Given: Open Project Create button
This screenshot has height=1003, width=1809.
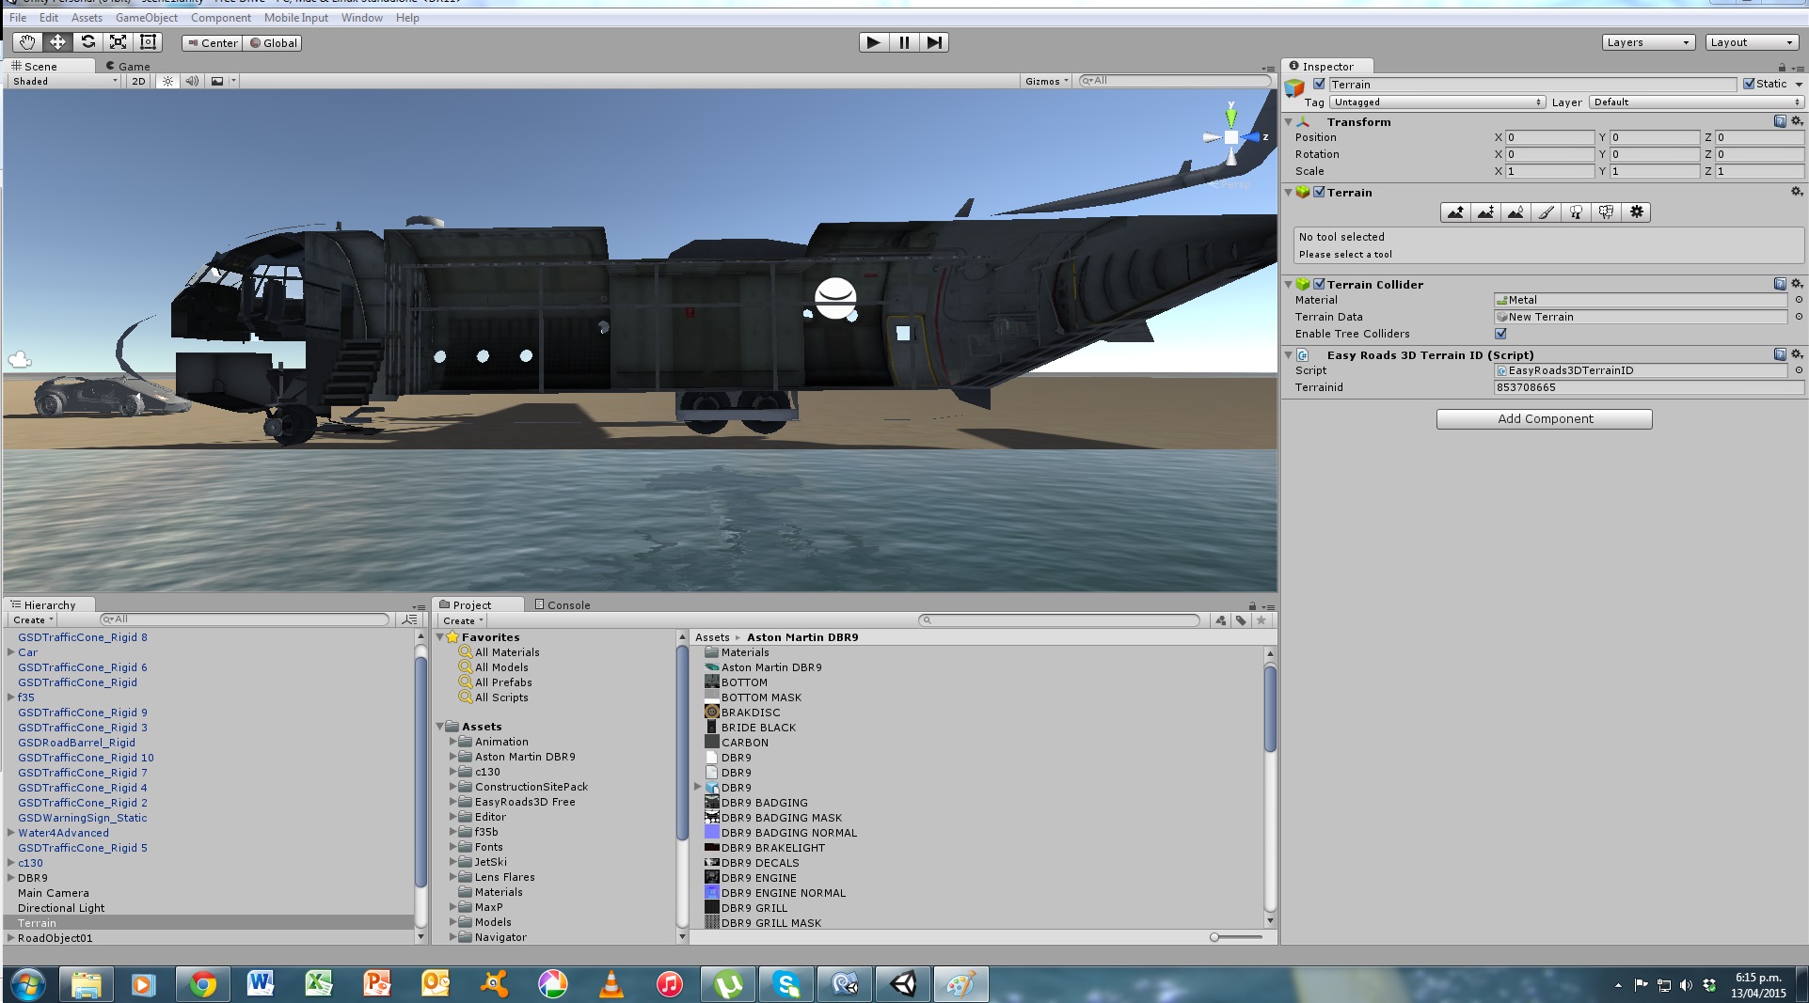Looking at the screenshot, I should [x=463, y=620].
